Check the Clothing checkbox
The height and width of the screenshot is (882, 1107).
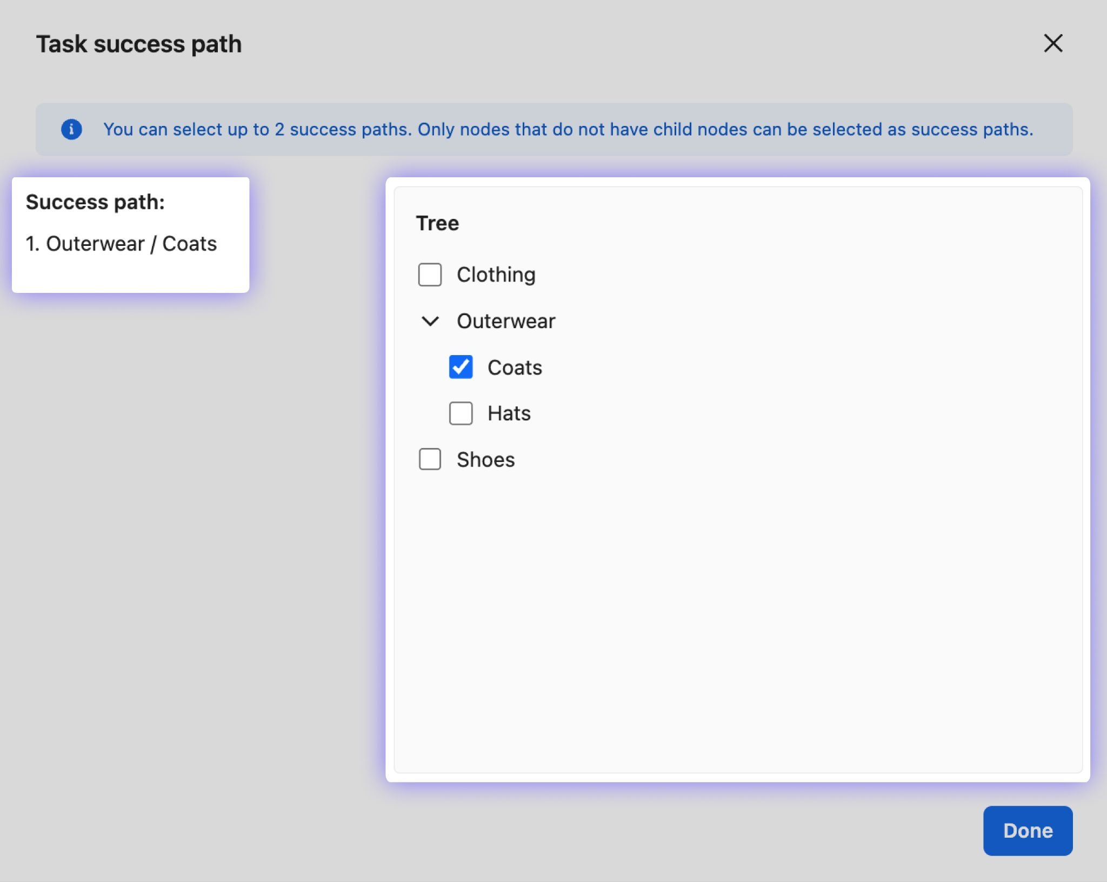[x=430, y=275]
